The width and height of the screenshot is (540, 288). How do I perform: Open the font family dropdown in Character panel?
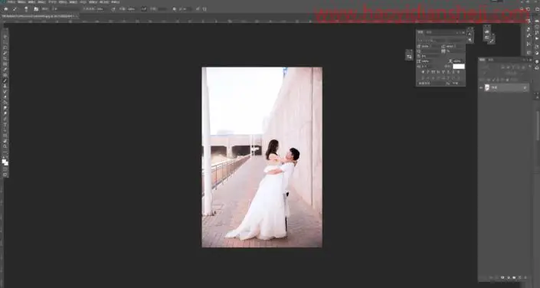[x=441, y=37]
